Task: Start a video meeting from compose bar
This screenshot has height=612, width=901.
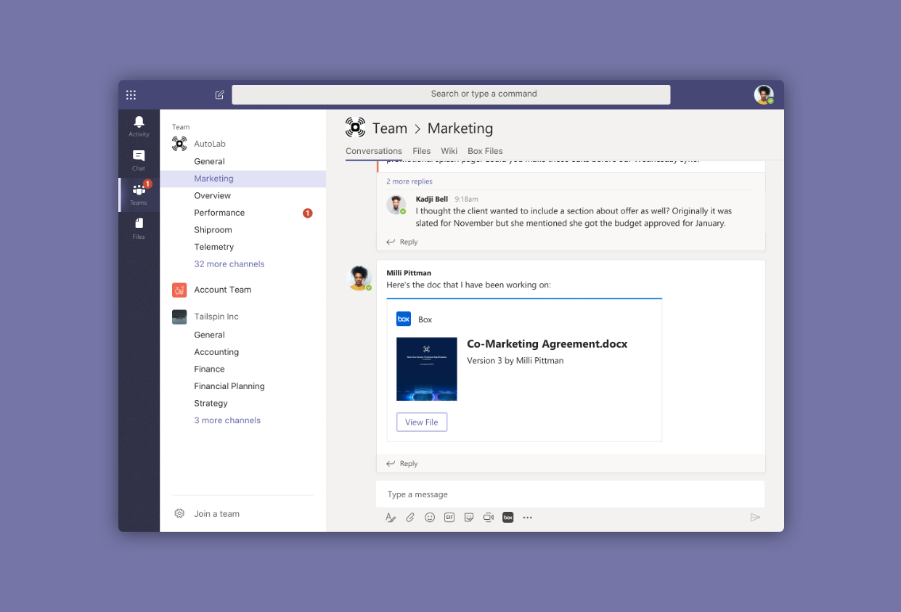Action: 489,517
